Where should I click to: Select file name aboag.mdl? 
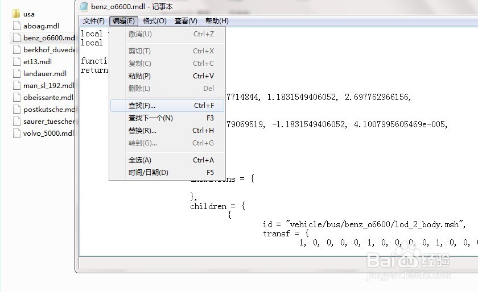41,26
